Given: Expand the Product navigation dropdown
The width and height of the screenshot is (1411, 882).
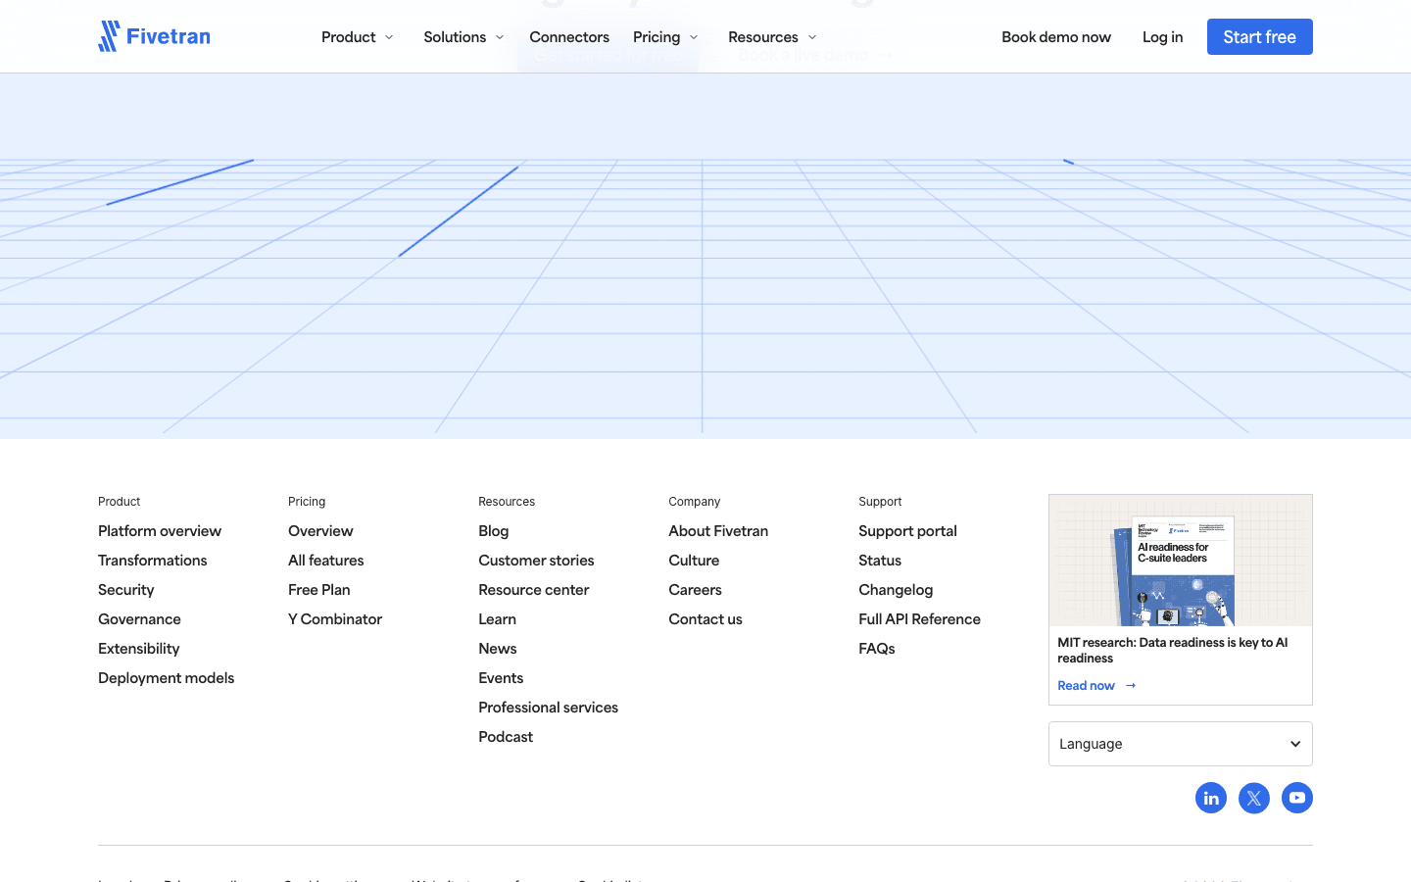Looking at the screenshot, I should (x=357, y=36).
